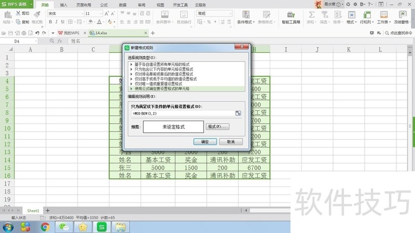Click the fill color bucket icon
The height and width of the screenshot is (233, 415).
click(90, 22)
